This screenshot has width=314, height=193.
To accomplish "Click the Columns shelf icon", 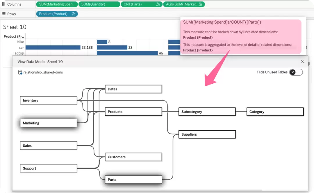I will click(3, 4).
